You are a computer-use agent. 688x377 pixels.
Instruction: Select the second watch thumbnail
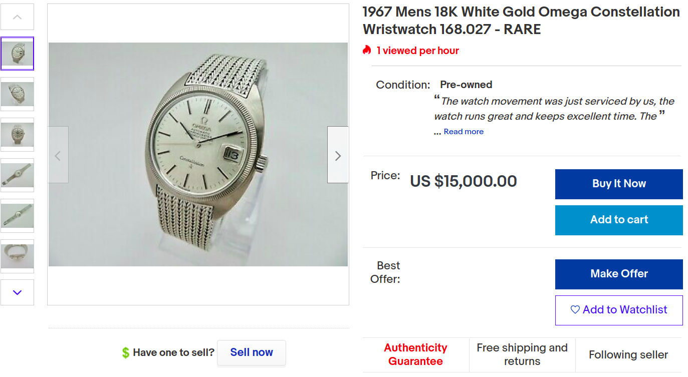18,94
